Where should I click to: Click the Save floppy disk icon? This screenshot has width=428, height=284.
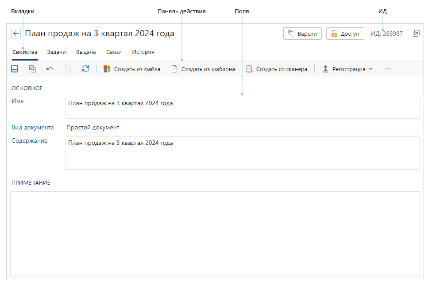coord(15,69)
